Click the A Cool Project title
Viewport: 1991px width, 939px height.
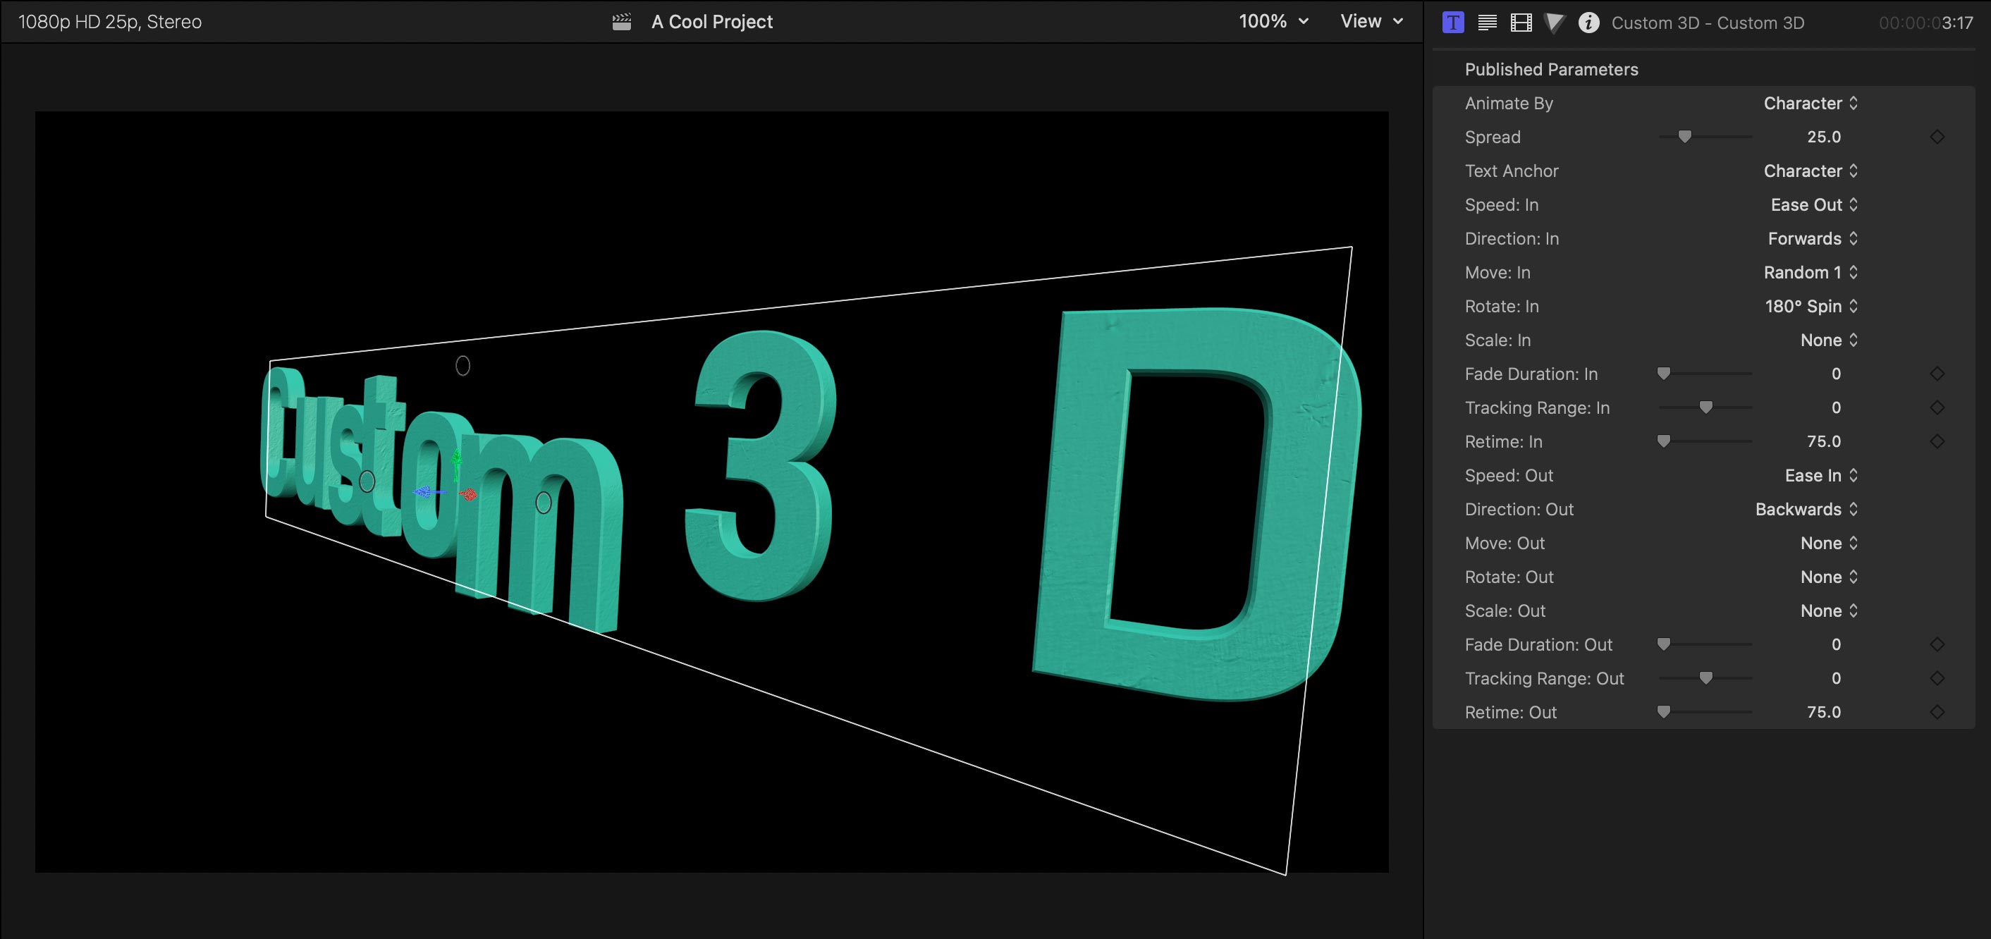pos(712,22)
